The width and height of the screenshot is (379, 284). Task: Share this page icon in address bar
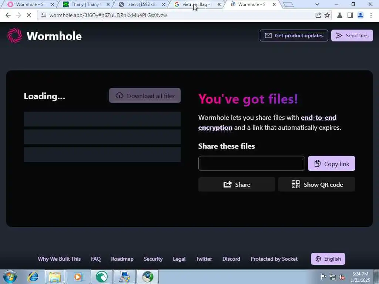[318, 15]
